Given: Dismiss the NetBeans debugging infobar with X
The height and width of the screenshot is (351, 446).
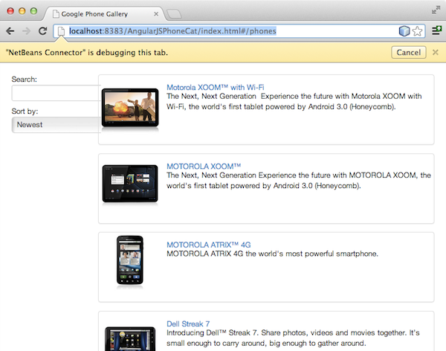Looking at the screenshot, I should coord(436,52).
